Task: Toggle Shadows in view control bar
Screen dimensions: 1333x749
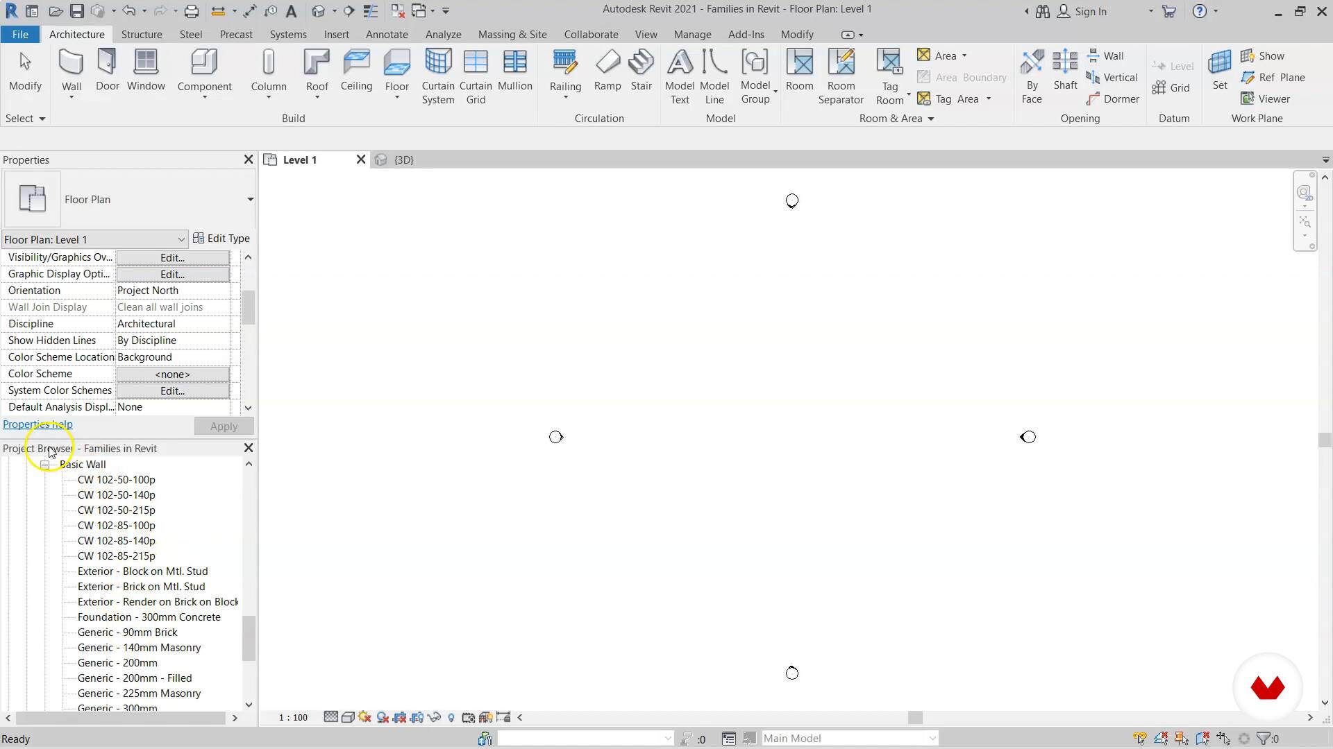Action: coord(383,717)
